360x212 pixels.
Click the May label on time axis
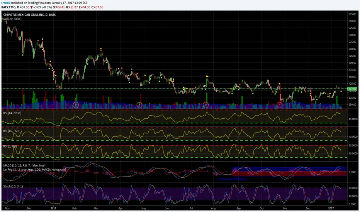[144, 209]
